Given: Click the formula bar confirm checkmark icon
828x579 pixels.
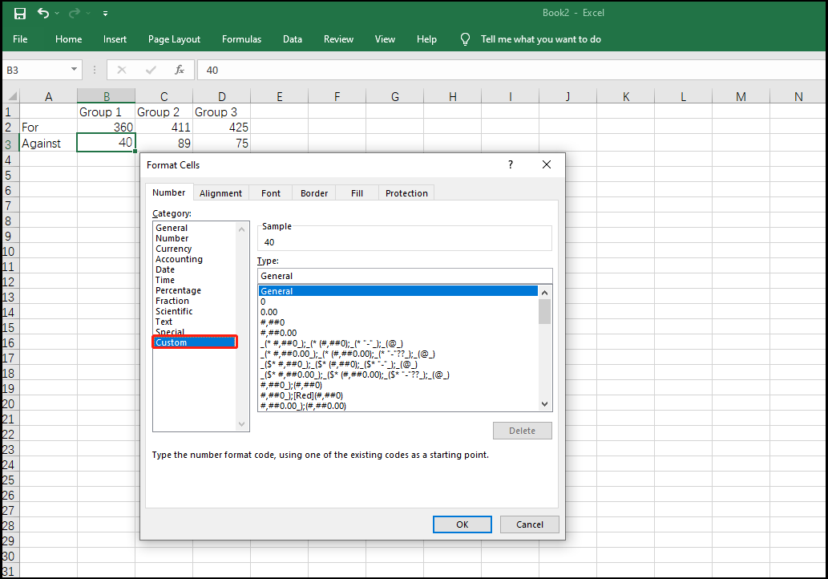Looking at the screenshot, I should pyautogui.click(x=151, y=70).
